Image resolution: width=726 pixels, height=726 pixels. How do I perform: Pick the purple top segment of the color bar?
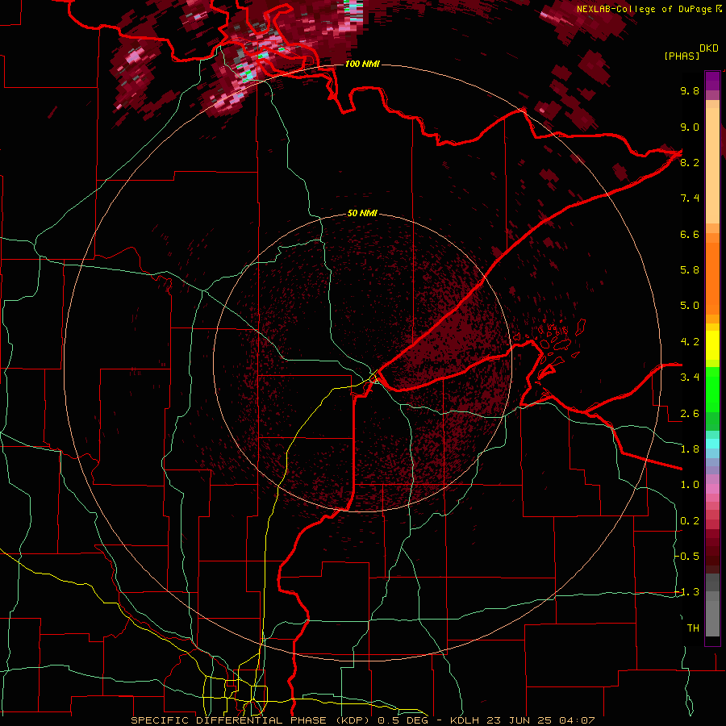click(712, 81)
